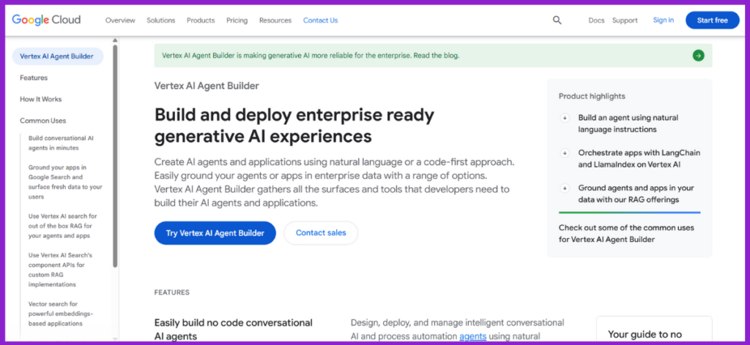Click the Contact sales button
This screenshot has width=750, height=345.
point(321,233)
